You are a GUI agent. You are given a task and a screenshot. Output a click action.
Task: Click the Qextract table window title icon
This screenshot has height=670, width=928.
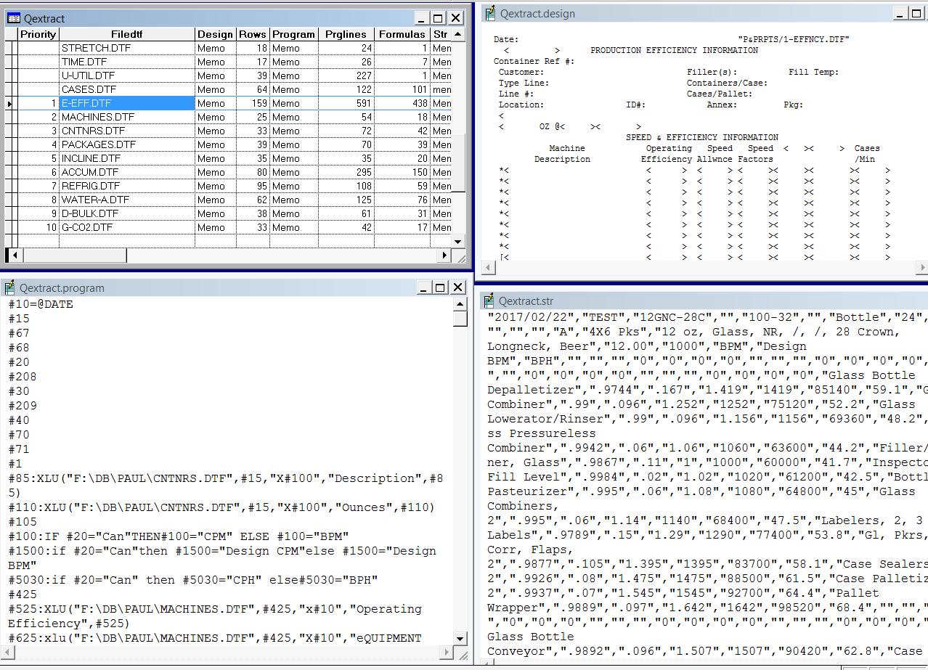click(x=13, y=18)
